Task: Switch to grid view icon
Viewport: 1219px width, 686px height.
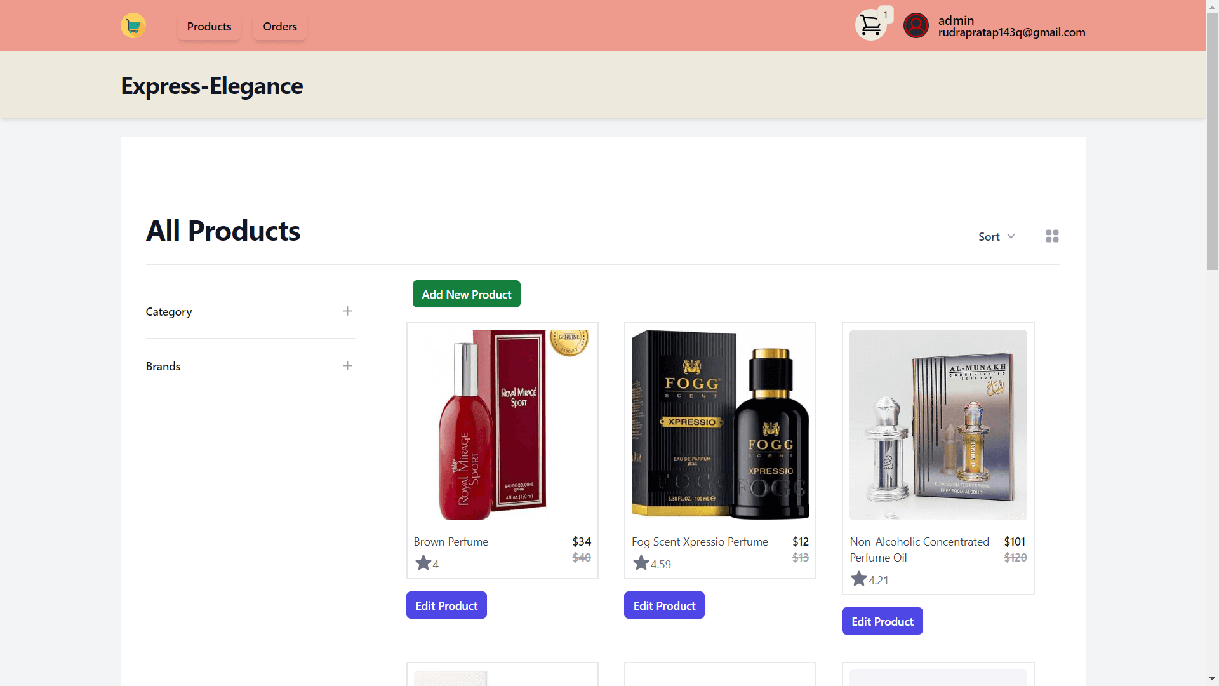Action: pyautogui.click(x=1052, y=236)
